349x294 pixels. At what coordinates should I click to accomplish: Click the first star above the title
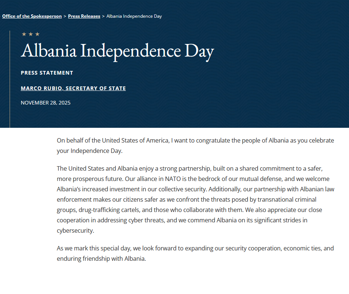[24, 34]
